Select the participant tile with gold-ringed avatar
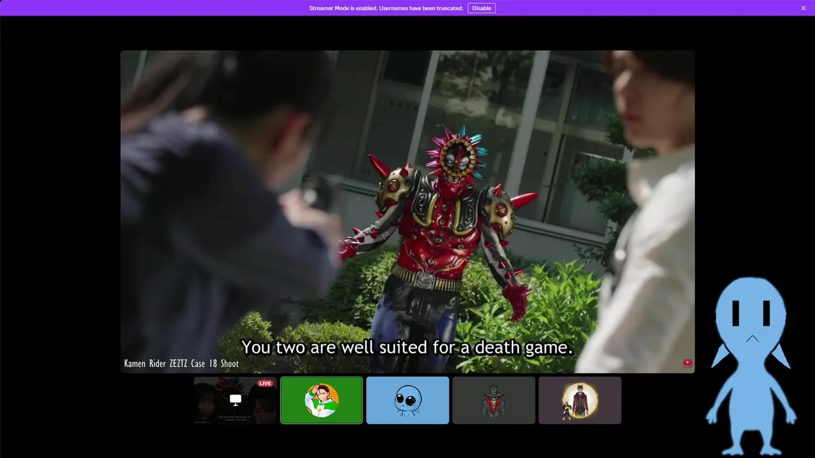This screenshot has width=815, height=458. tap(580, 400)
